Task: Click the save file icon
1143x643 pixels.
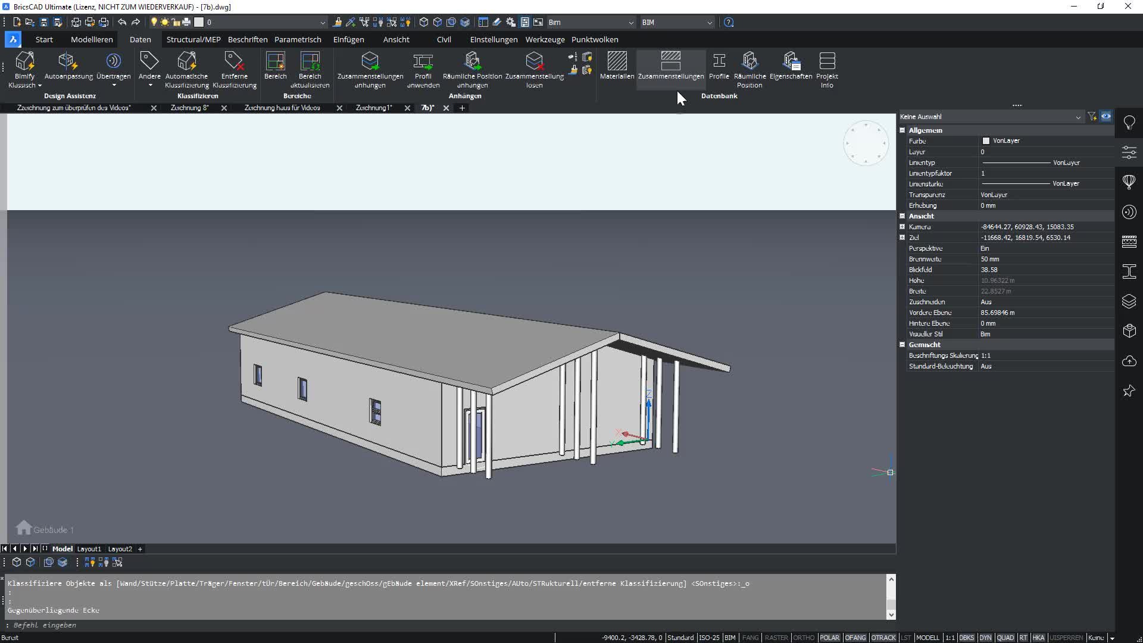Action: click(x=43, y=22)
